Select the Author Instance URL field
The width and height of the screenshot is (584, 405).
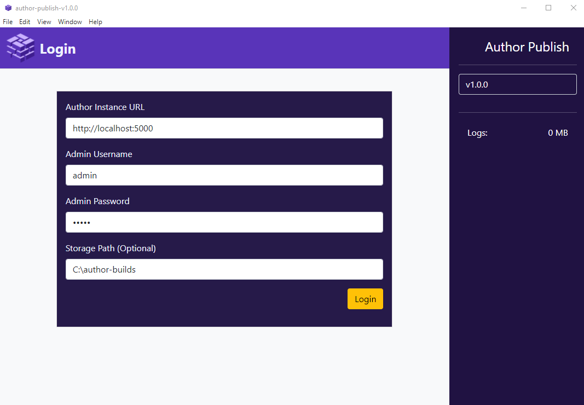point(224,128)
